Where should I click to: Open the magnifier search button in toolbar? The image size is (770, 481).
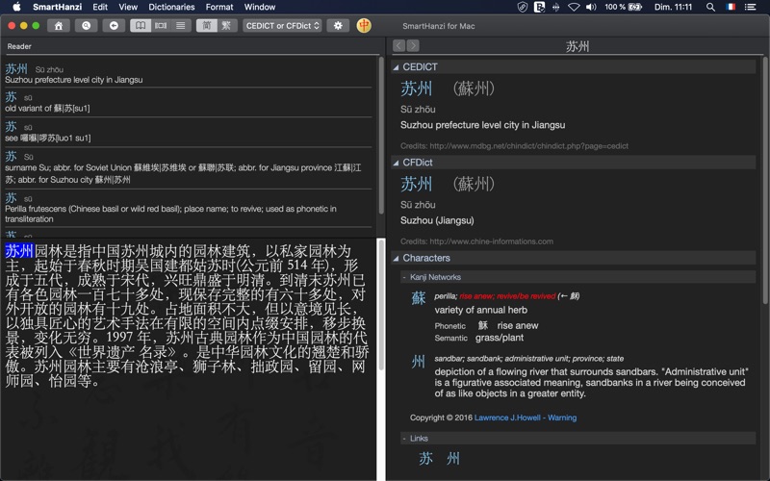86,26
